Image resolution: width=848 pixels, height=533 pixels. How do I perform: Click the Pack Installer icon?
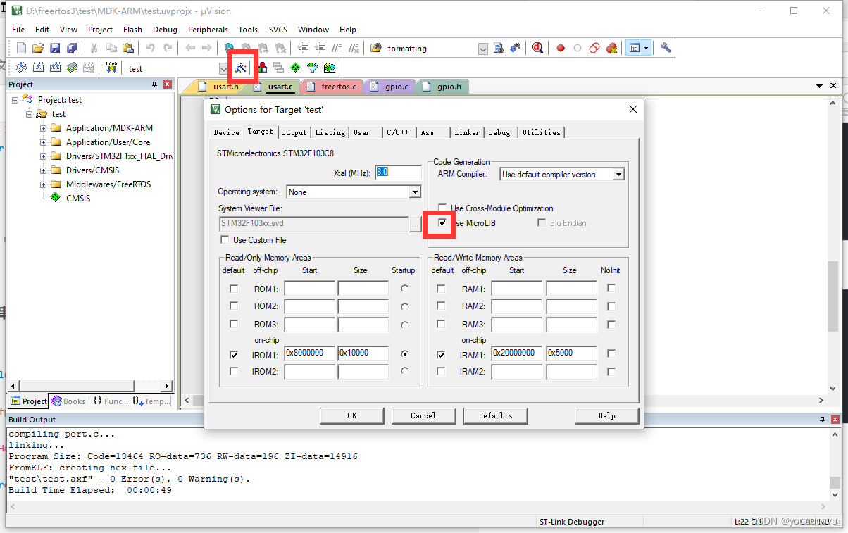[x=330, y=68]
